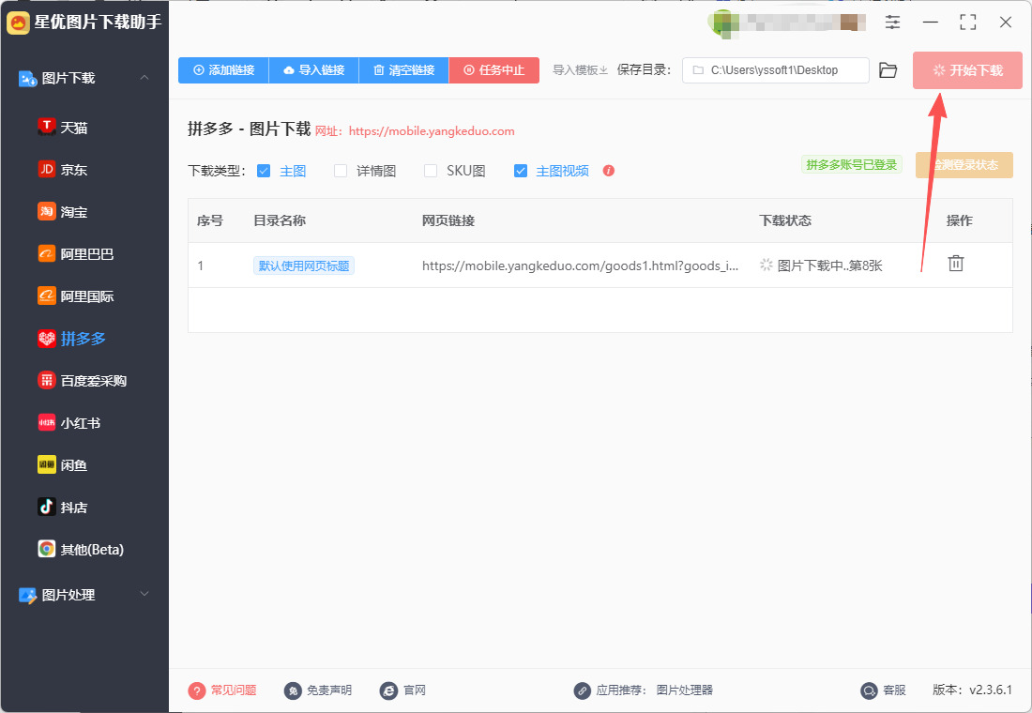Image resolution: width=1032 pixels, height=713 pixels.
Task: Click the 应用推荐 link icon
Action: click(582, 690)
